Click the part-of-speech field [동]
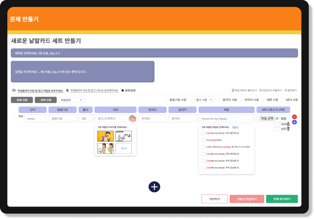 tap(85, 118)
